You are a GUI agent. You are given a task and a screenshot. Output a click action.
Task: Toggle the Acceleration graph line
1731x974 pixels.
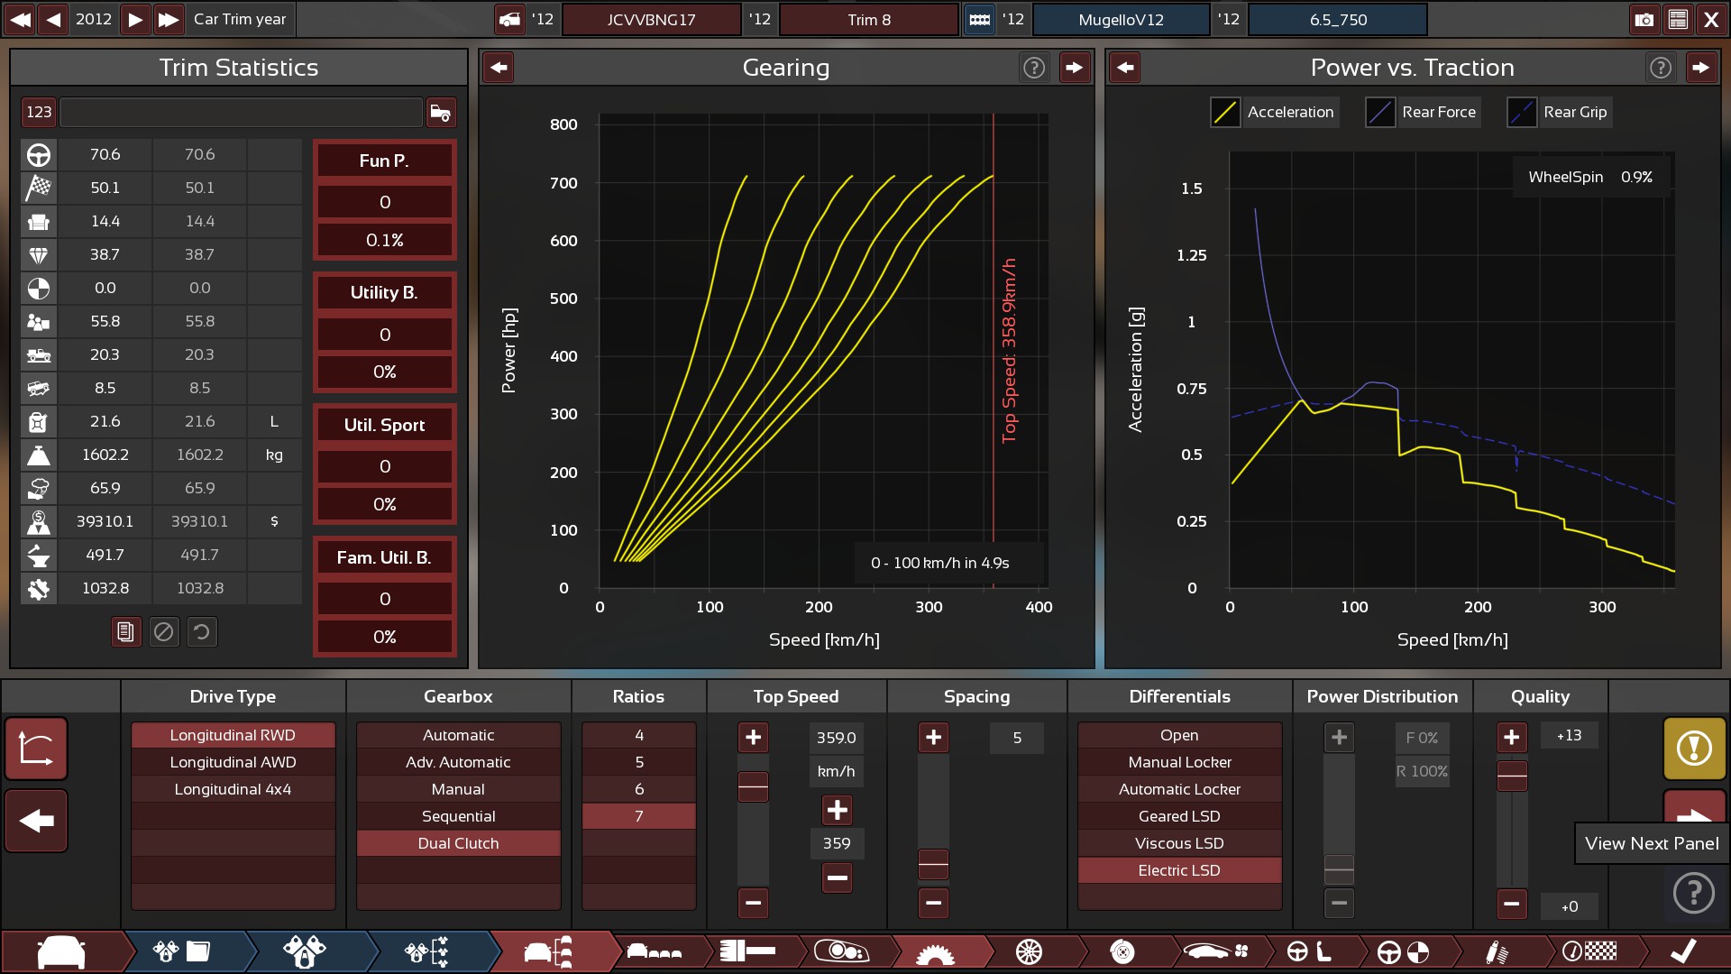coord(1224,112)
